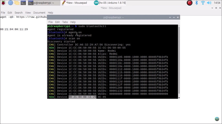Switch to the Arduino 1.8.19 taskbar window

pos(110,3)
